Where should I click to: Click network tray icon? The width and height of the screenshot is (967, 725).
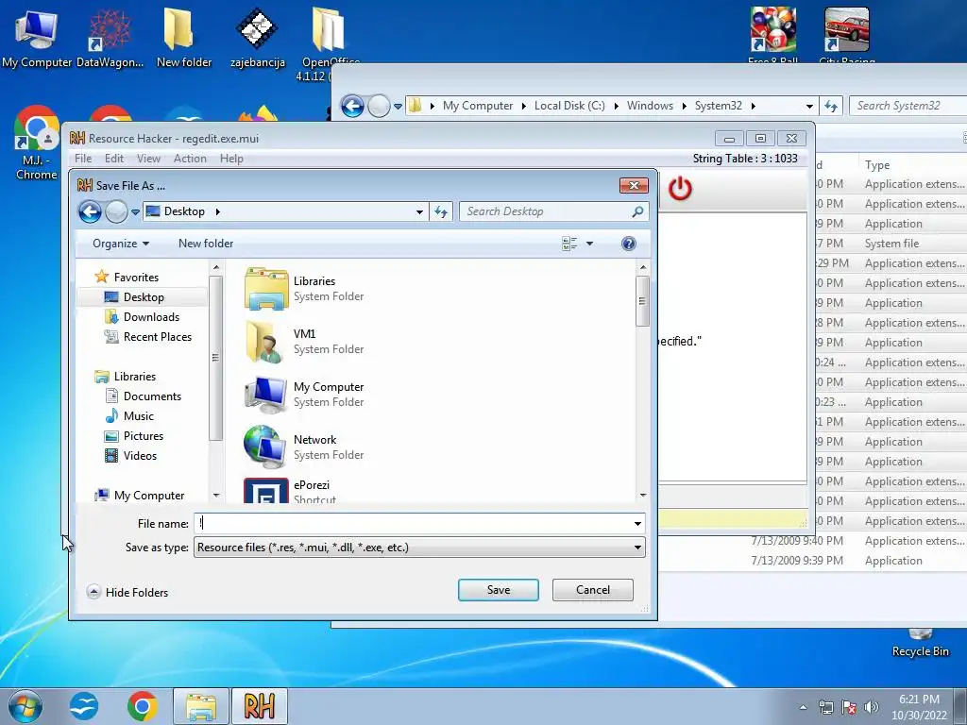825,707
